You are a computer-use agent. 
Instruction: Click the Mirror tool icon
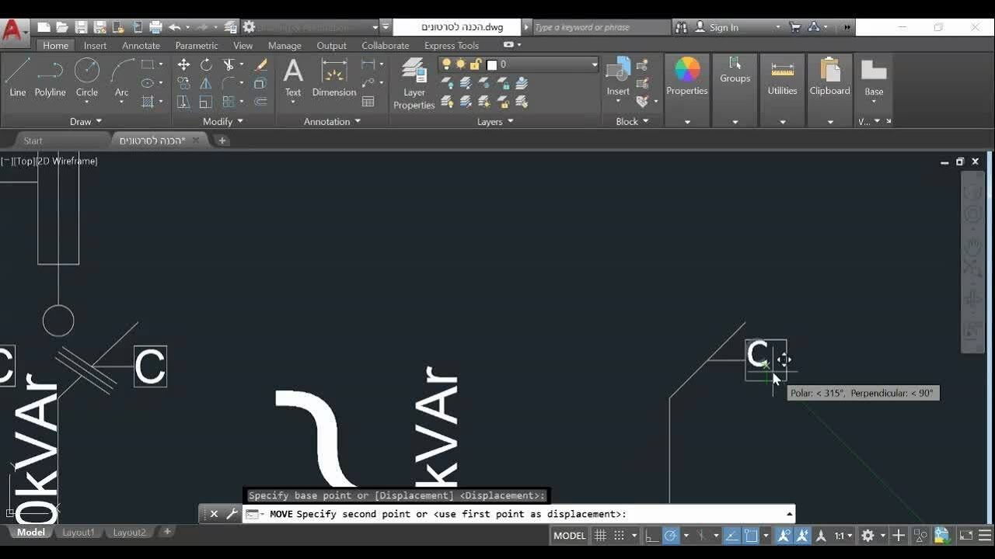click(x=206, y=83)
